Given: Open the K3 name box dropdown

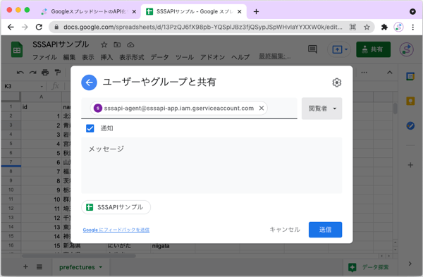Looking at the screenshot, I should tap(42, 87).
